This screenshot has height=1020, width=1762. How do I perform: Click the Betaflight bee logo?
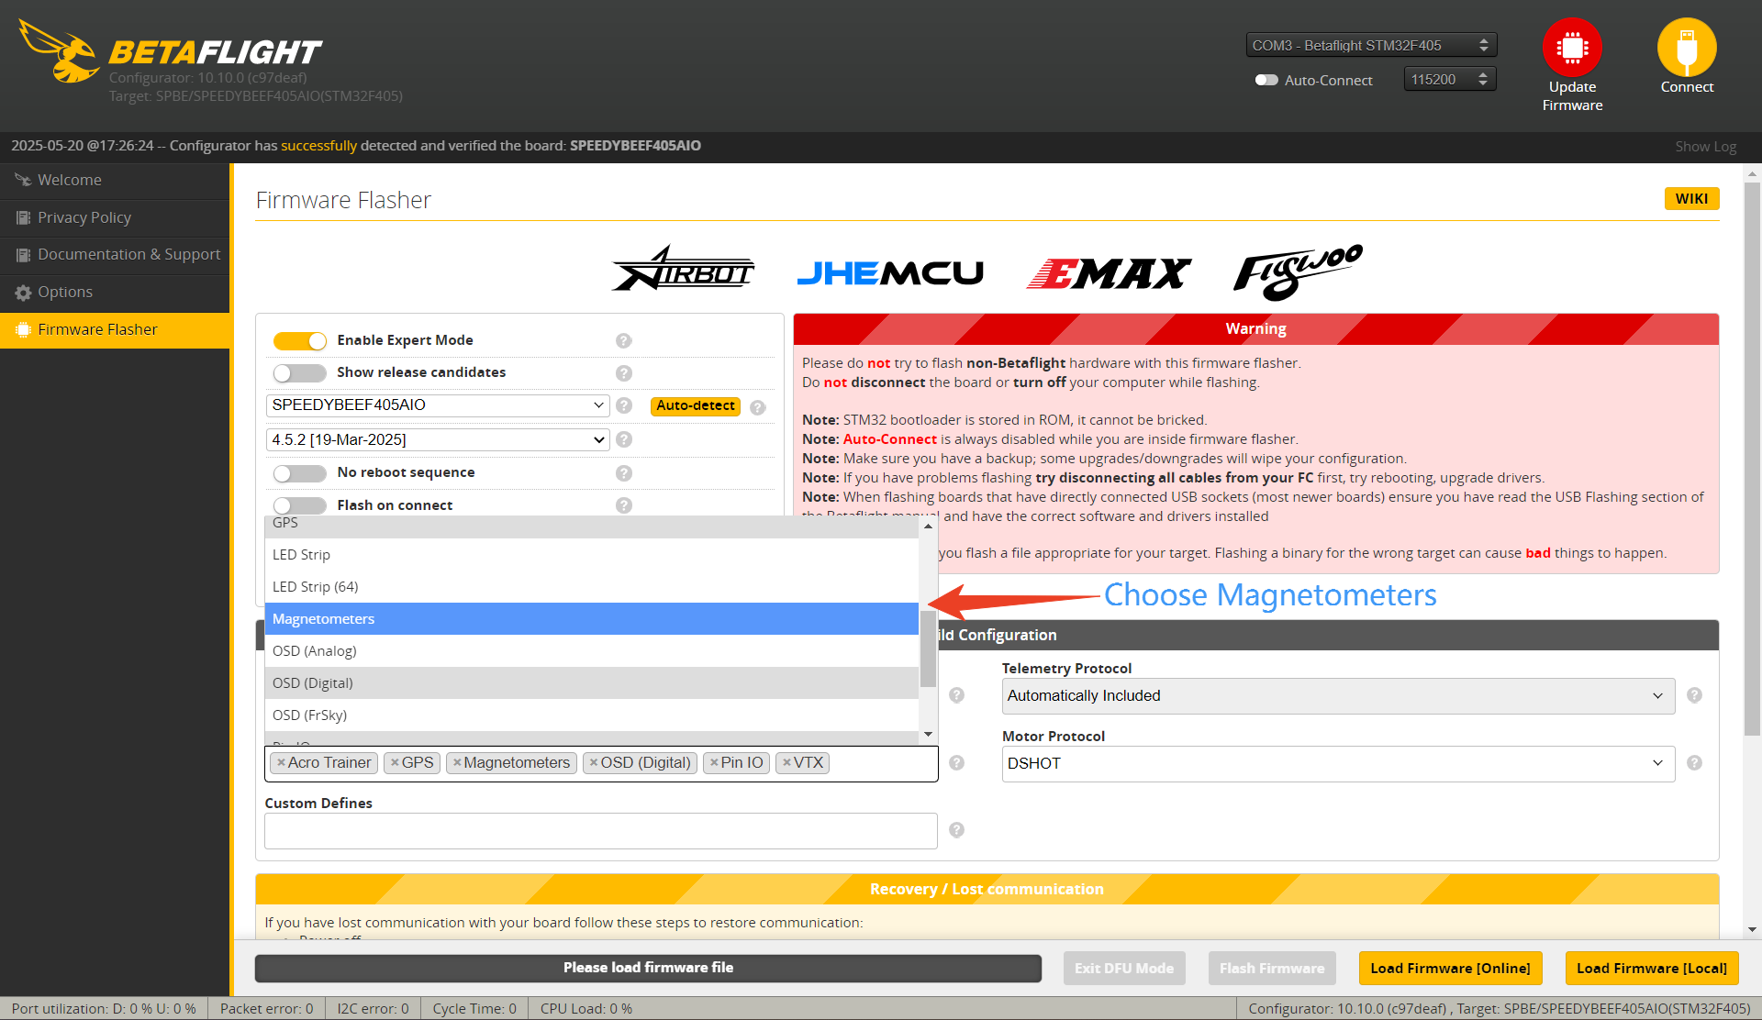click(60, 51)
